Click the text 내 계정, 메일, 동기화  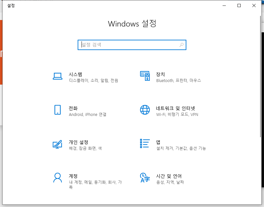(88, 182)
